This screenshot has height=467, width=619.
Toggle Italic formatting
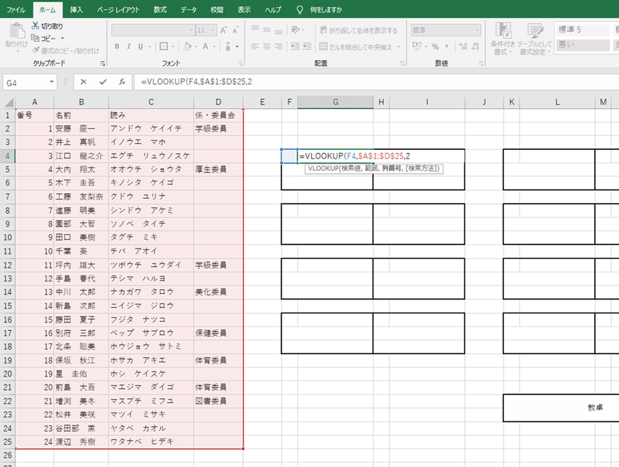point(128,46)
